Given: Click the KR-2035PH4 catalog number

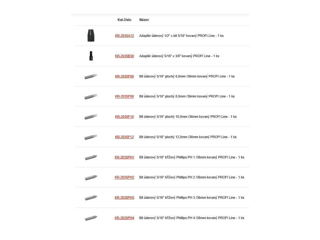Looking at the screenshot, I should click(124, 218).
